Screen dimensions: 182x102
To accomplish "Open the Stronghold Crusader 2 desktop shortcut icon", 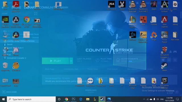I will pos(164,50).
